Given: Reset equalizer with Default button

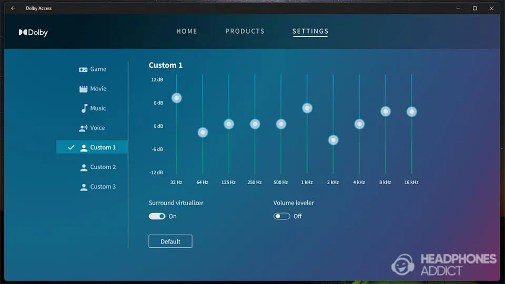Looking at the screenshot, I should 170,241.
